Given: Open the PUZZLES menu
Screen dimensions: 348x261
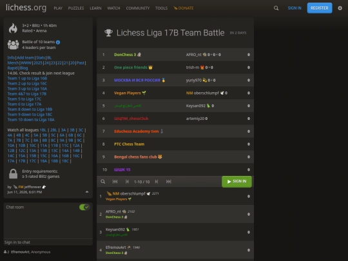Looking at the screenshot, I should (76, 8).
